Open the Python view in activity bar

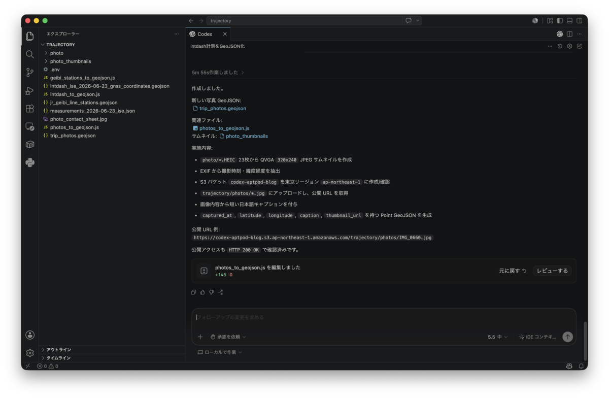coord(30,163)
